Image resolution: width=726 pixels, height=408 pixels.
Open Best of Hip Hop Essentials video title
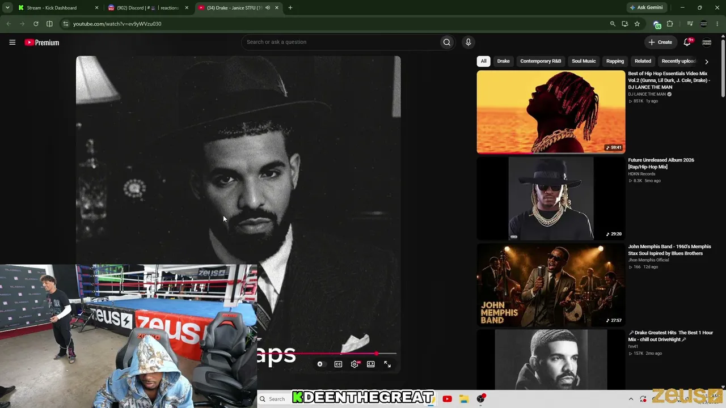(669, 80)
